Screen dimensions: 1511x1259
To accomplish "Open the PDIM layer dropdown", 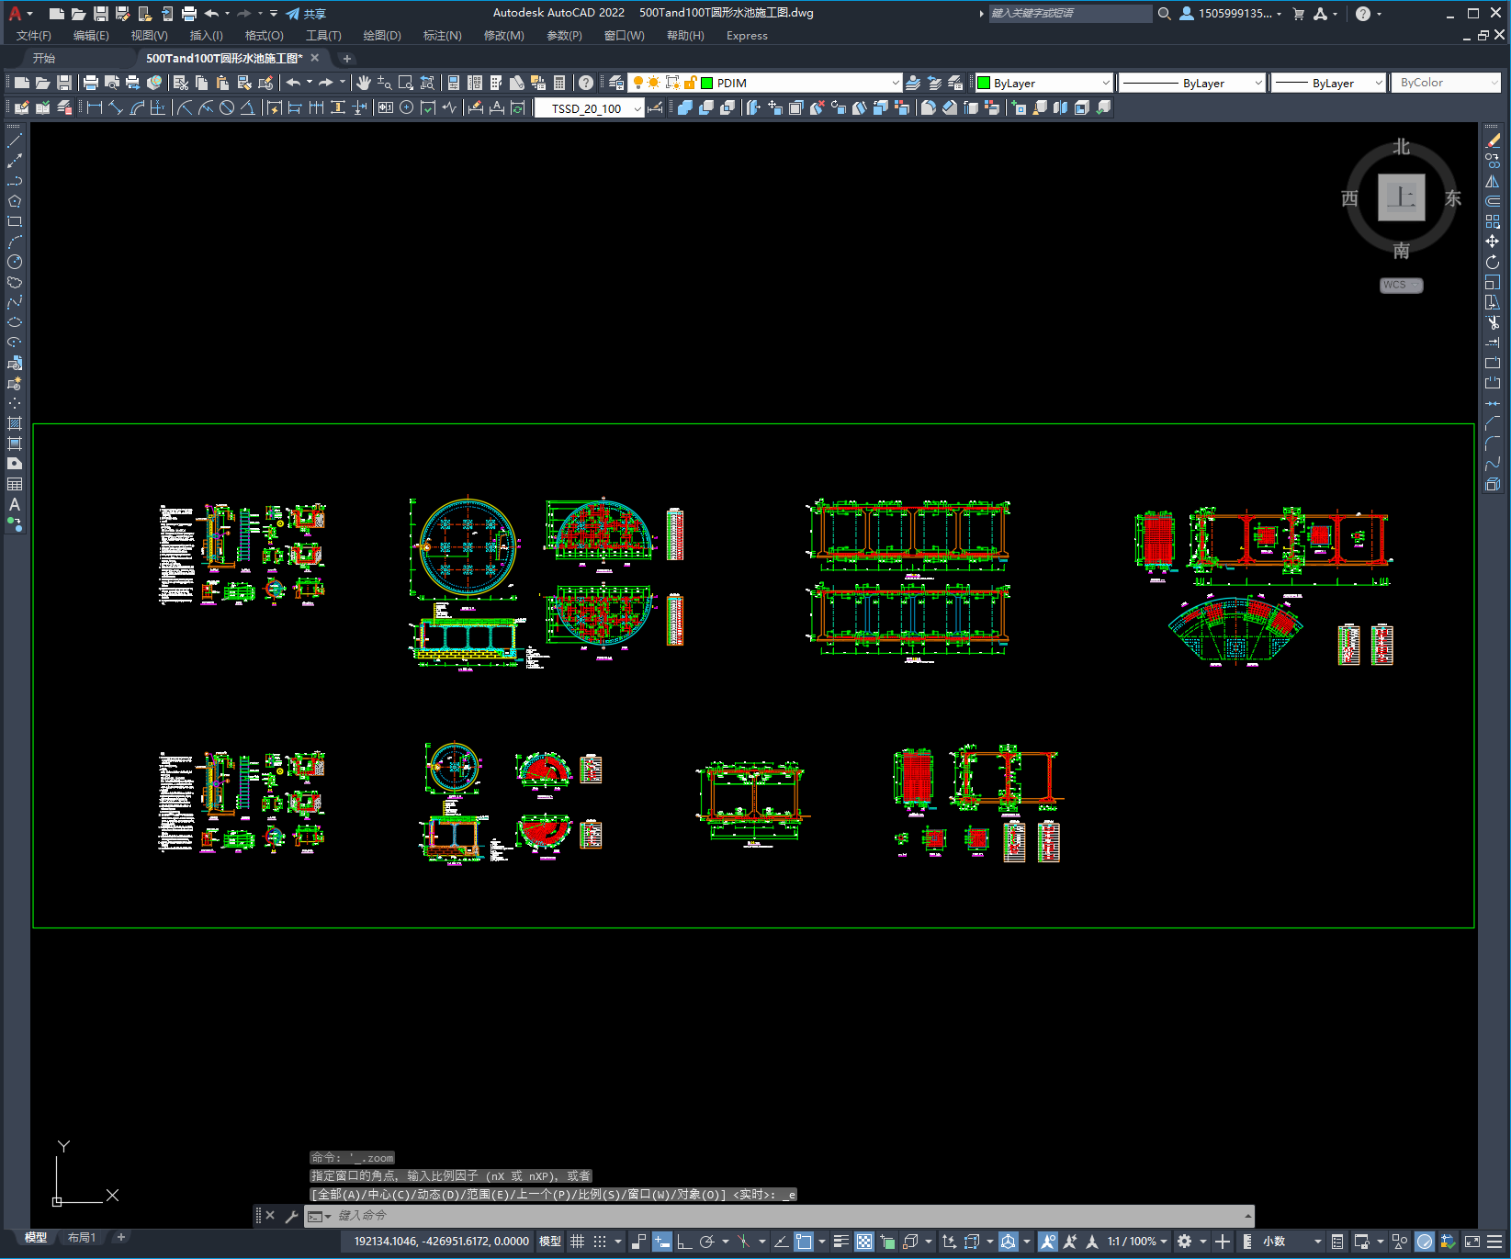I will click(x=896, y=83).
